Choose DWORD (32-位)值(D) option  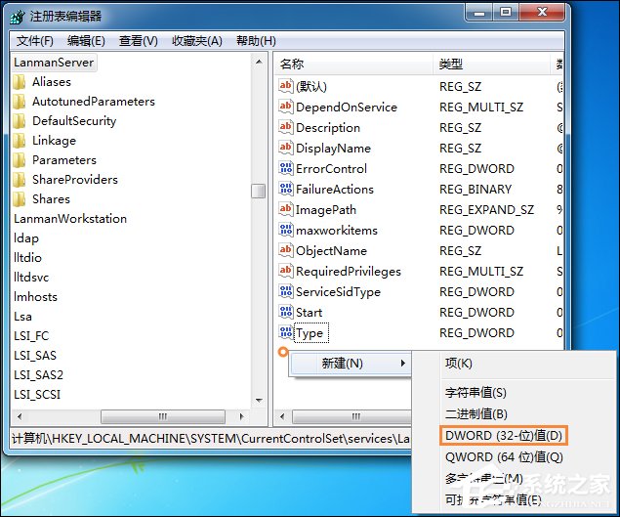coord(504,436)
